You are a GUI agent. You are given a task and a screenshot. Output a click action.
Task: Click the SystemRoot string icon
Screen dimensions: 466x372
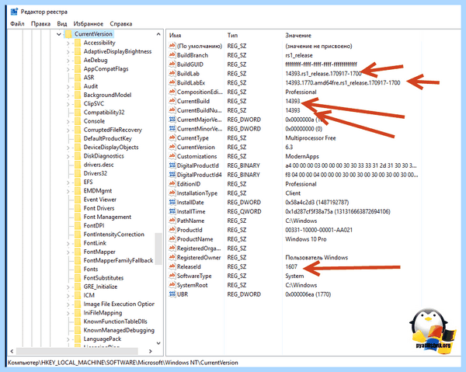172,285
